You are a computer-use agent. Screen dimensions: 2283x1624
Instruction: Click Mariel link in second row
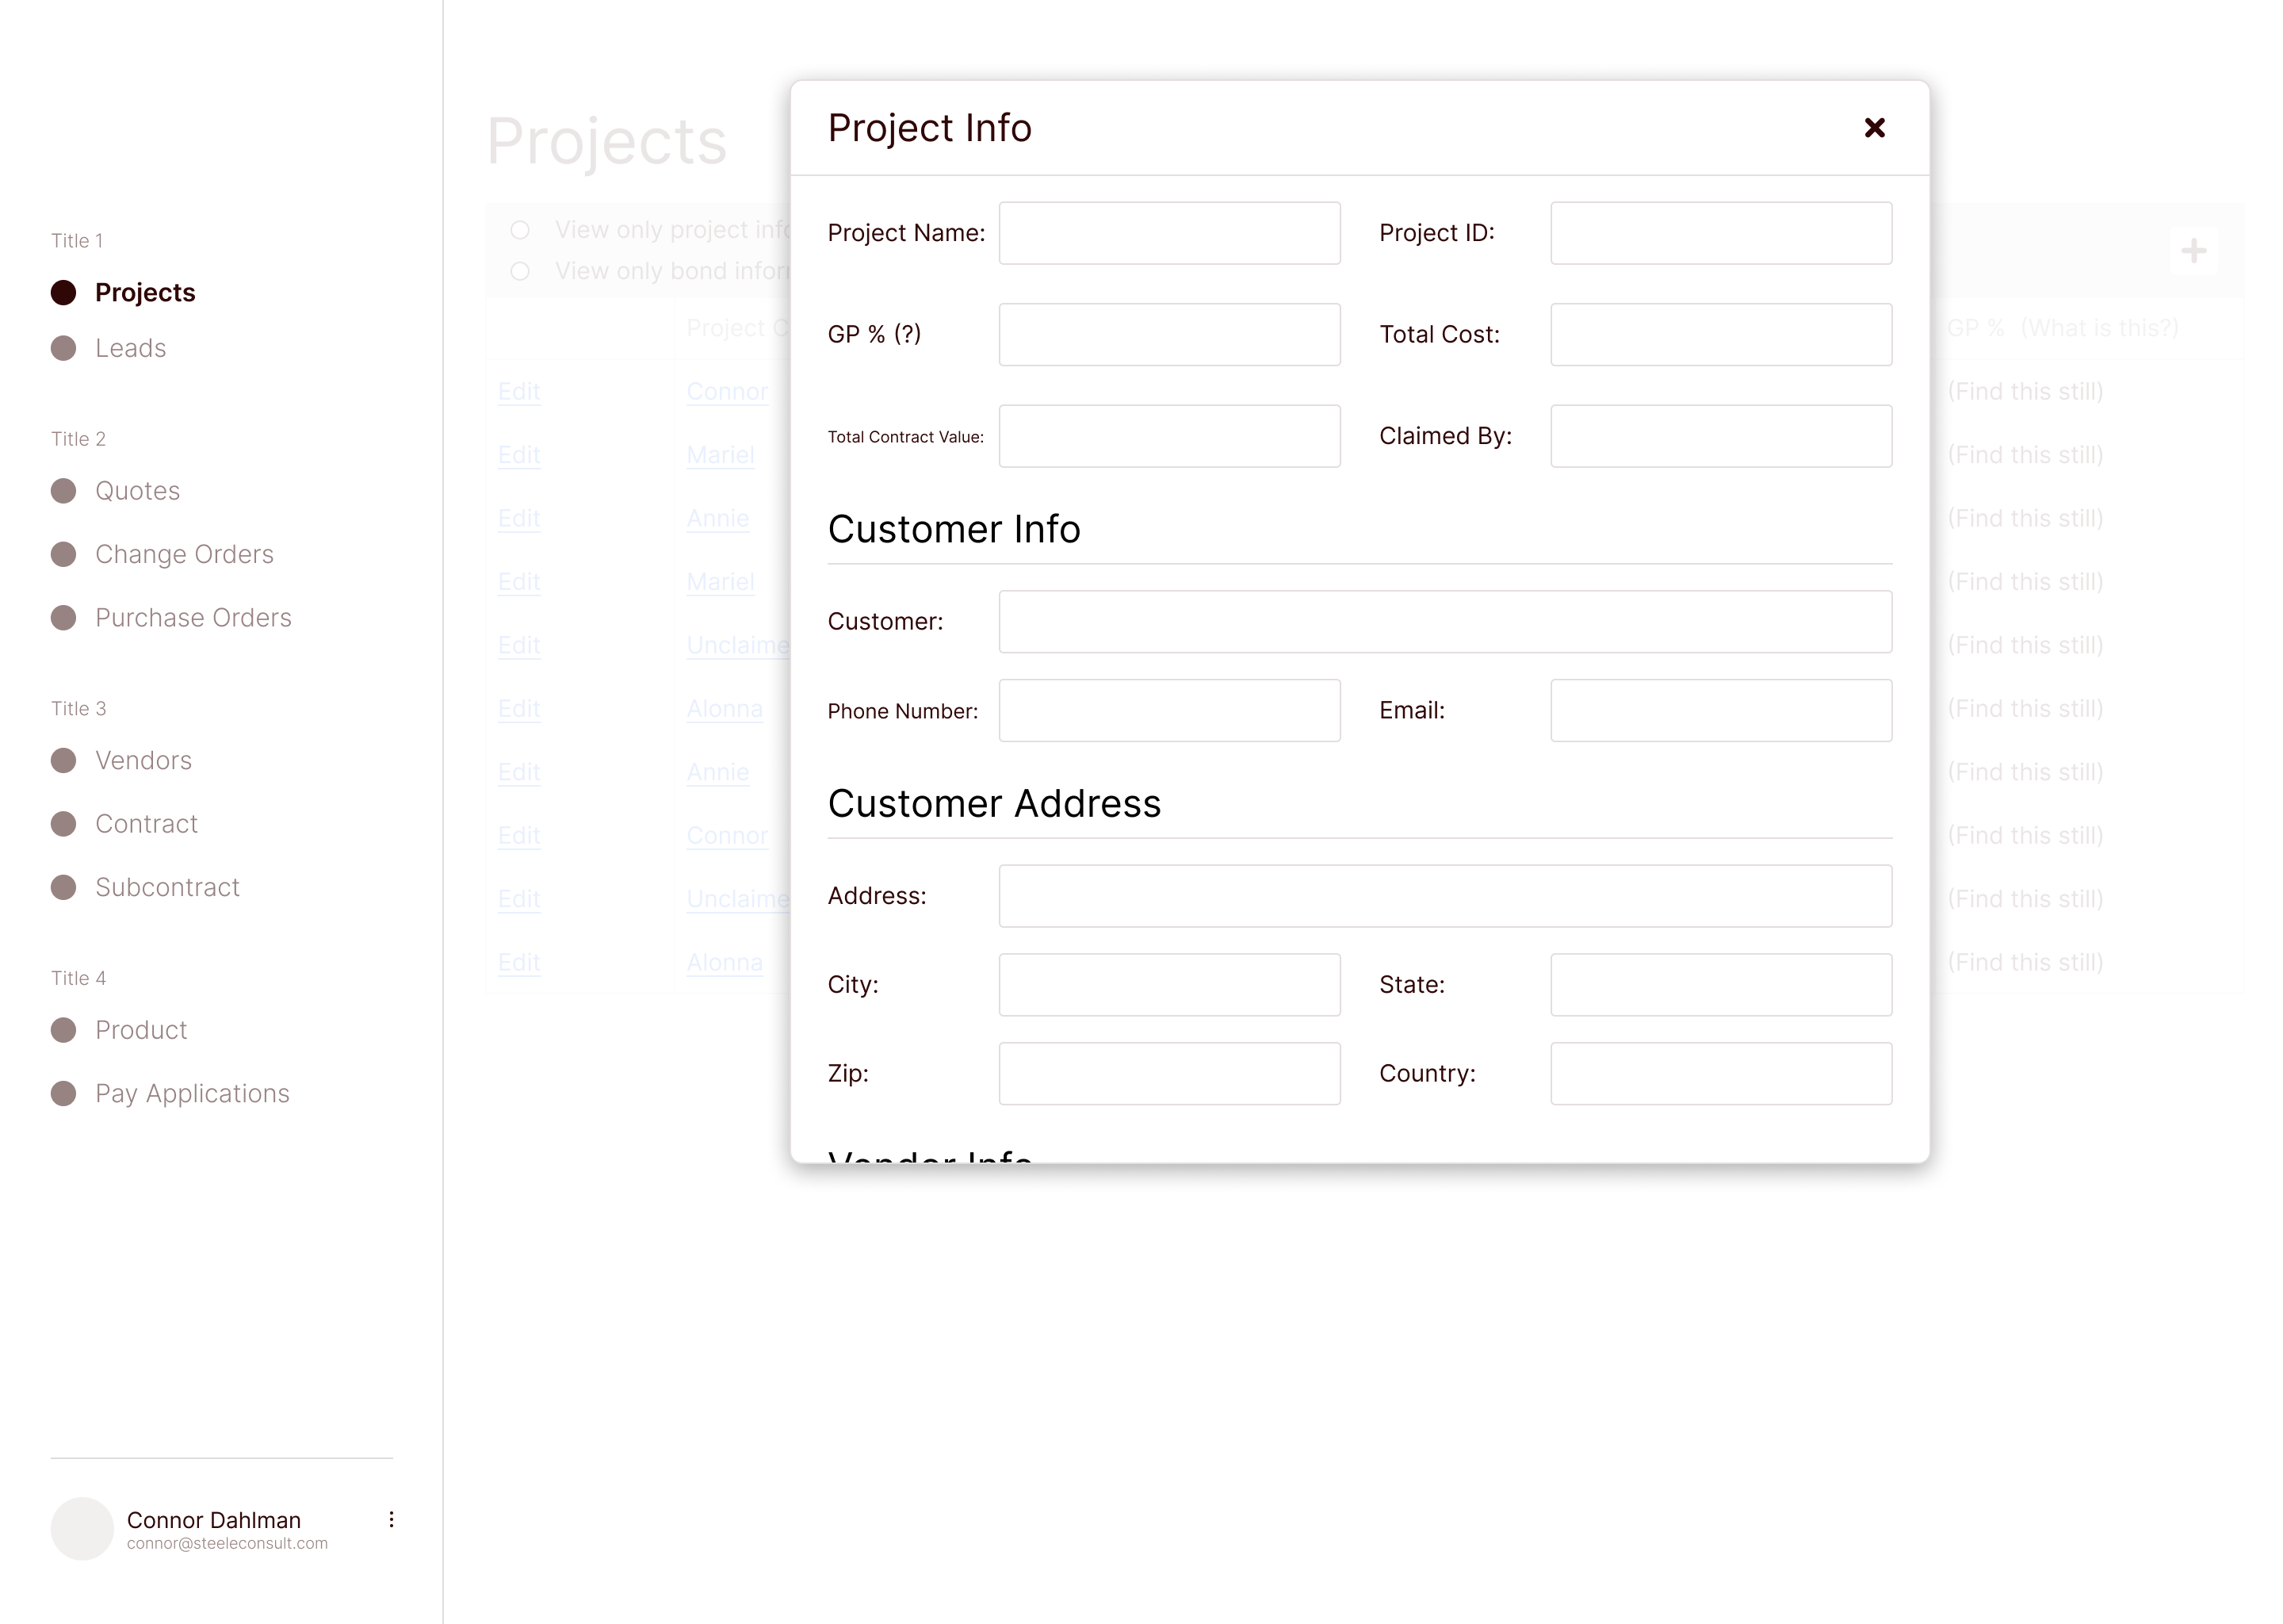720,455
